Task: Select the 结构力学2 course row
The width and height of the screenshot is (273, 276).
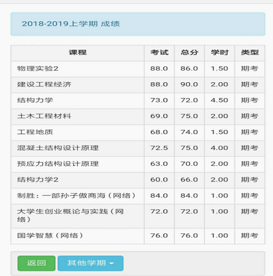Action: coord(38,180)
